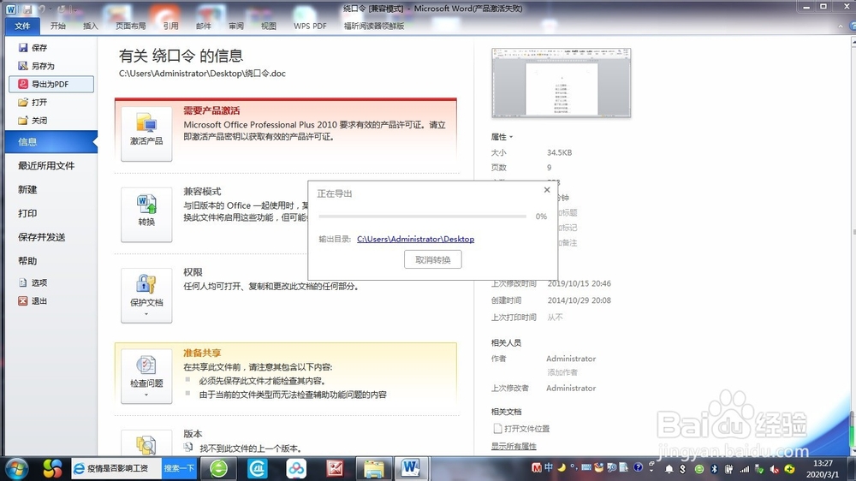Viewport: 856px width, 481px height.
Task: Click the author name Administrator
Action: coord(571,359)
